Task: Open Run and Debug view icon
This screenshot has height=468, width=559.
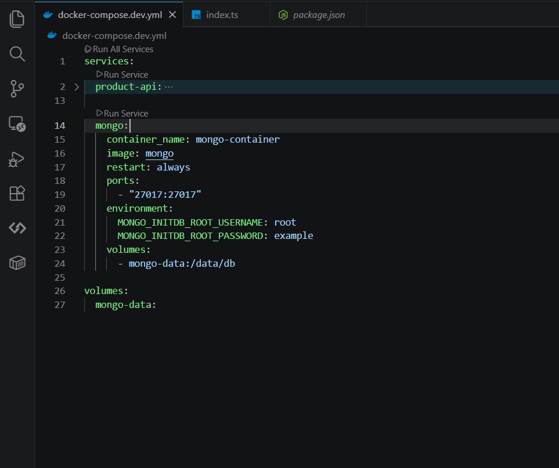Action: [16, 159]
